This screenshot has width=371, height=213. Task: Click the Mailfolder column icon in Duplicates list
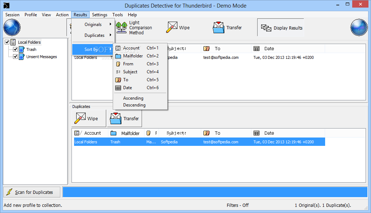(113, 133)
